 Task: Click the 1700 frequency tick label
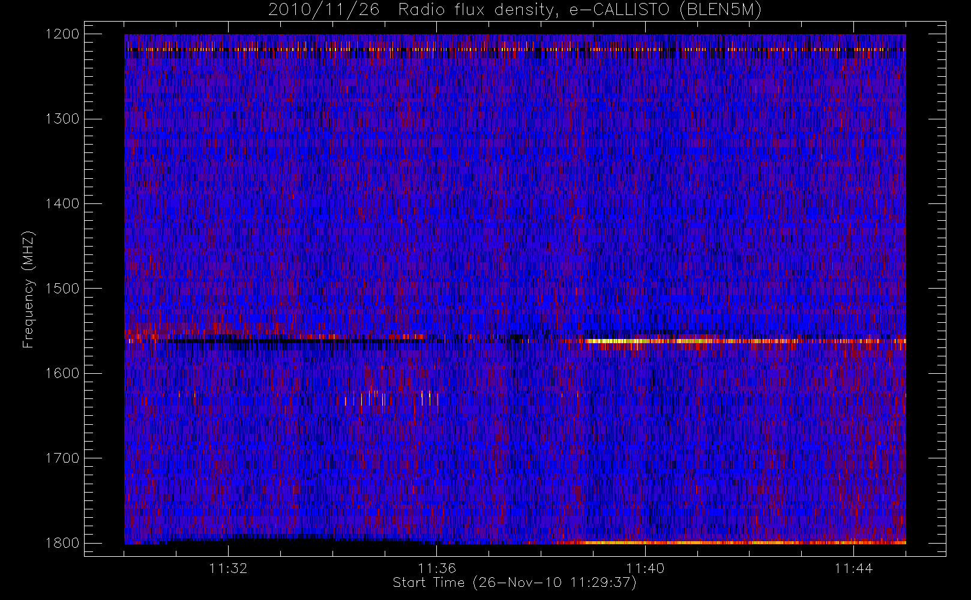pyautogui.click(x=62, y=458)
